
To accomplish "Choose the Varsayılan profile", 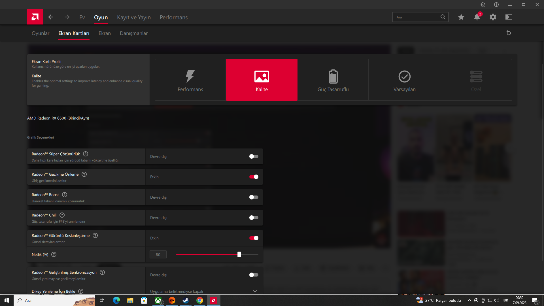I will click(405, 80).
